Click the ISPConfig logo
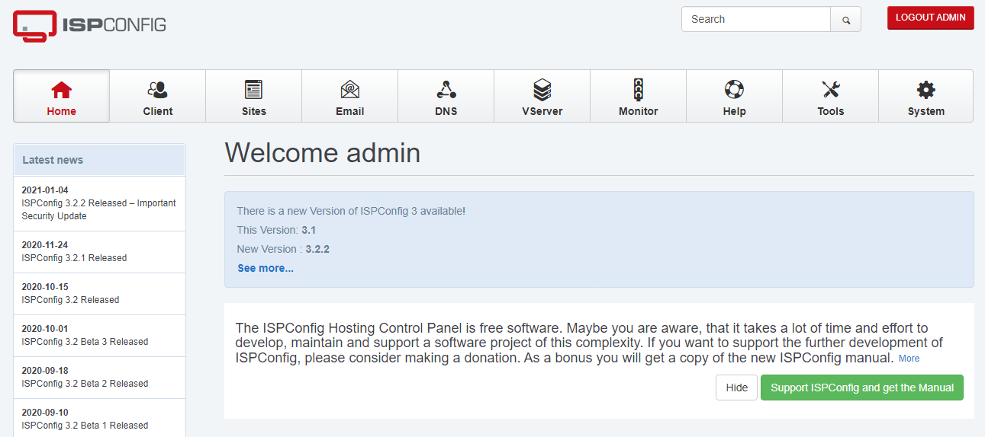 [x=89, y=25]
